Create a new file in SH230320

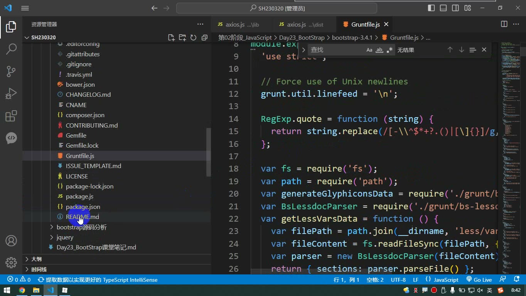click(171, 37)
